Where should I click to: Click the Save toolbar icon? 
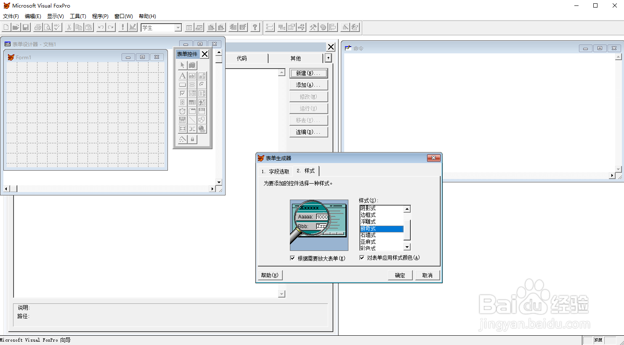(x=26, y=27)
